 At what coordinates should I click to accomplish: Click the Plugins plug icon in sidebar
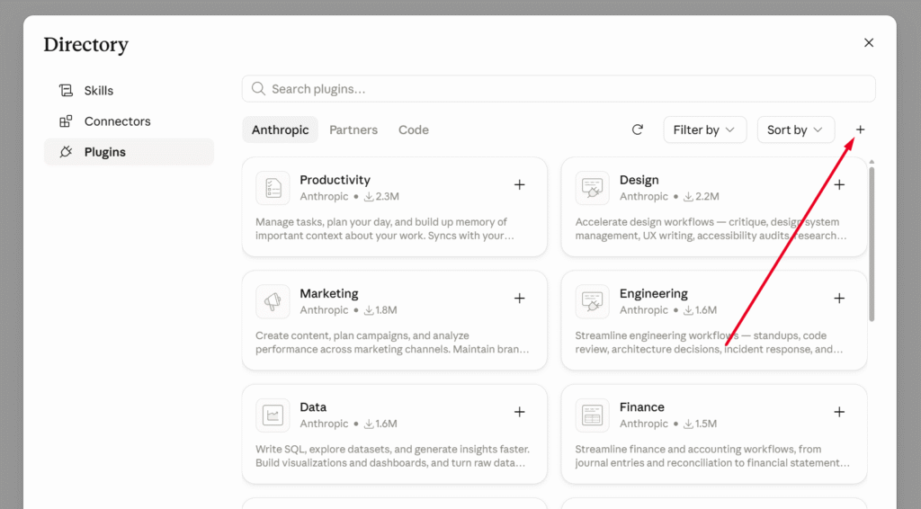[x=66, y=152]
